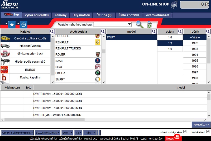
Task: Toggle the 'zobrazit novinky, akce' checkbox
Action: [x=185, y=132]
